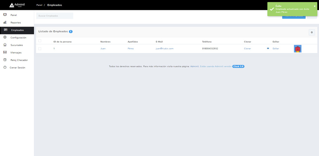Open the juan@kiubix.com email link

164,49
